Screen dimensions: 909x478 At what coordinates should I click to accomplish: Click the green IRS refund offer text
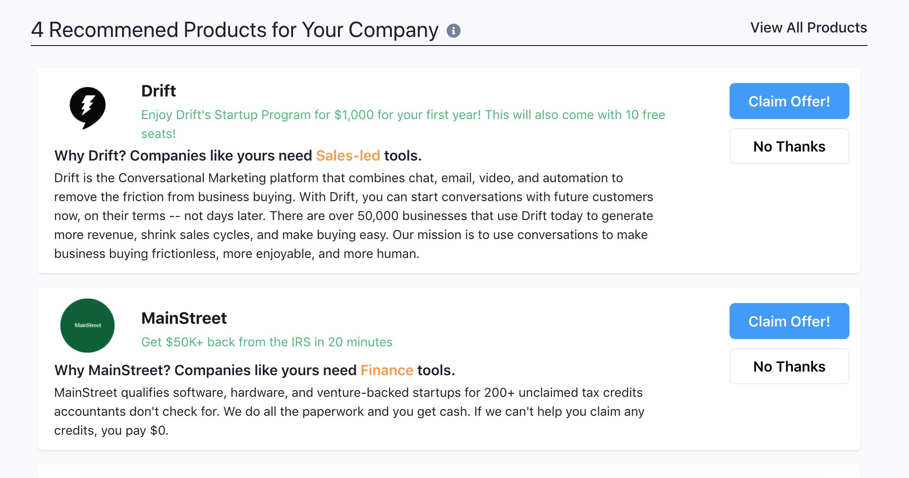(266, 342)
